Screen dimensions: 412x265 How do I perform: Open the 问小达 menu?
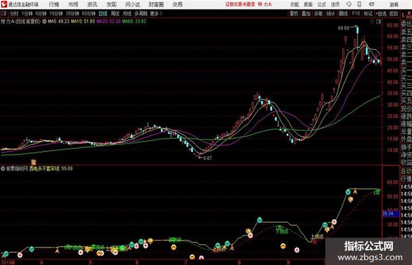click(x=133, y=4)
